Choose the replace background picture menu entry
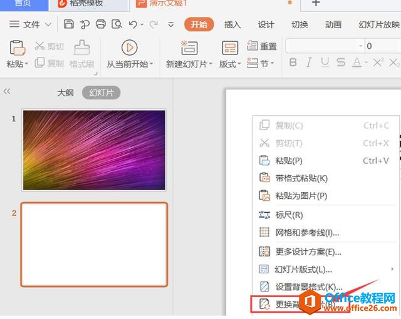Image resolution: width=401 pixels, height=319 pixels. click(299, 304)
